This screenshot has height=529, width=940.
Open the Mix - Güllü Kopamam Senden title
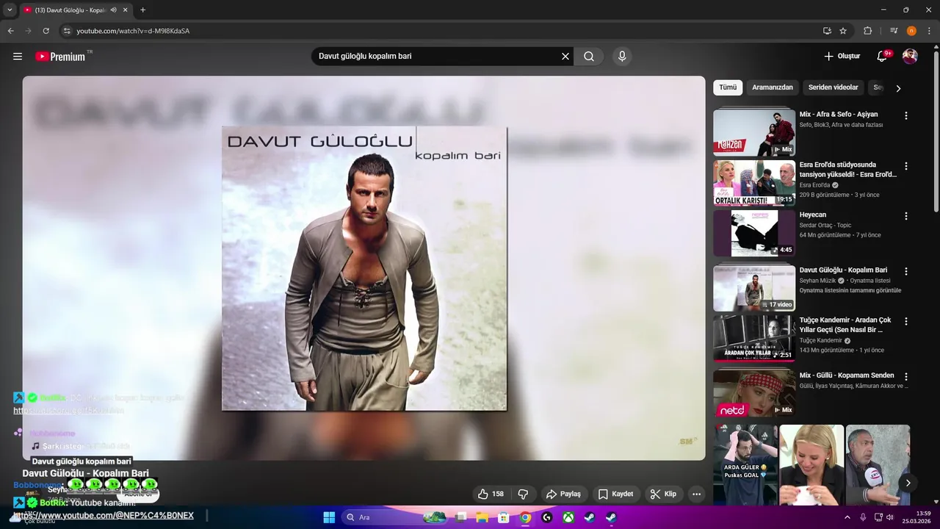click(847, 375)
